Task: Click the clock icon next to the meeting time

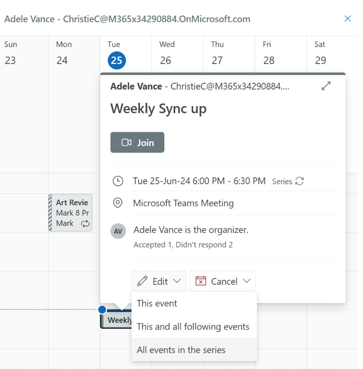Action: point(118,181)
